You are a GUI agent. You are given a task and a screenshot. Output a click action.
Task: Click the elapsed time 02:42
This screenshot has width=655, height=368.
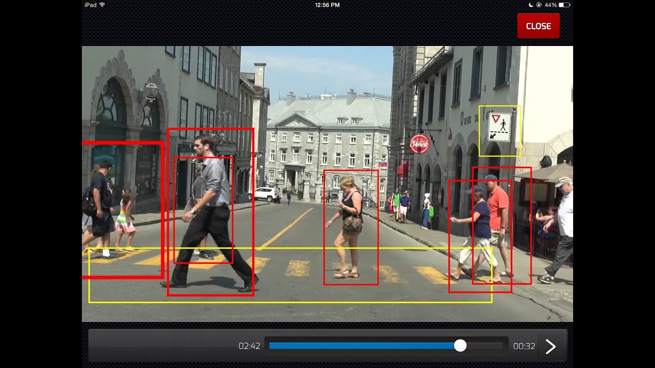250,346
